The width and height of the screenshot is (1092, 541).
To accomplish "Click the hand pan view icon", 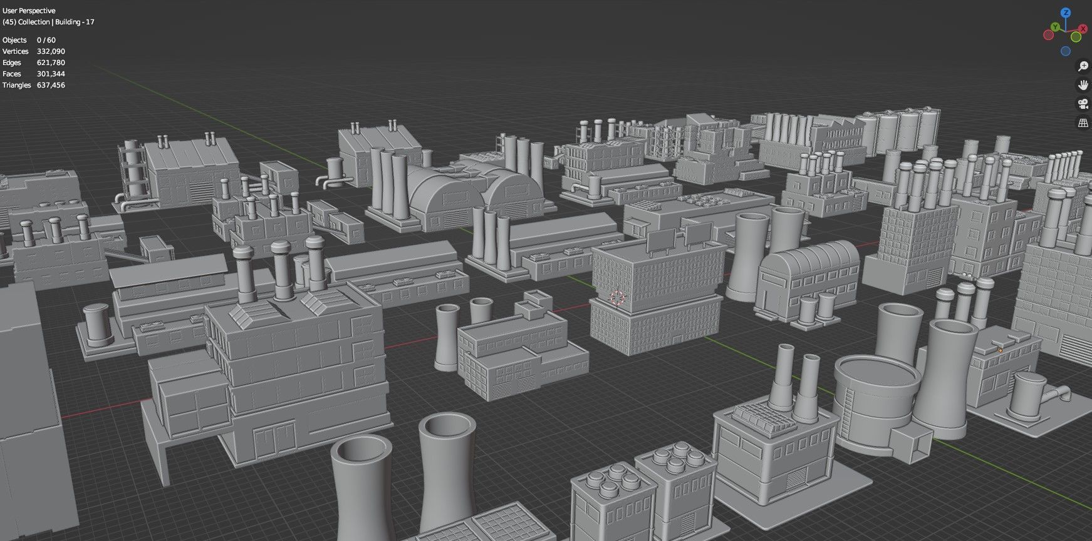I will tap(1083, 85).
